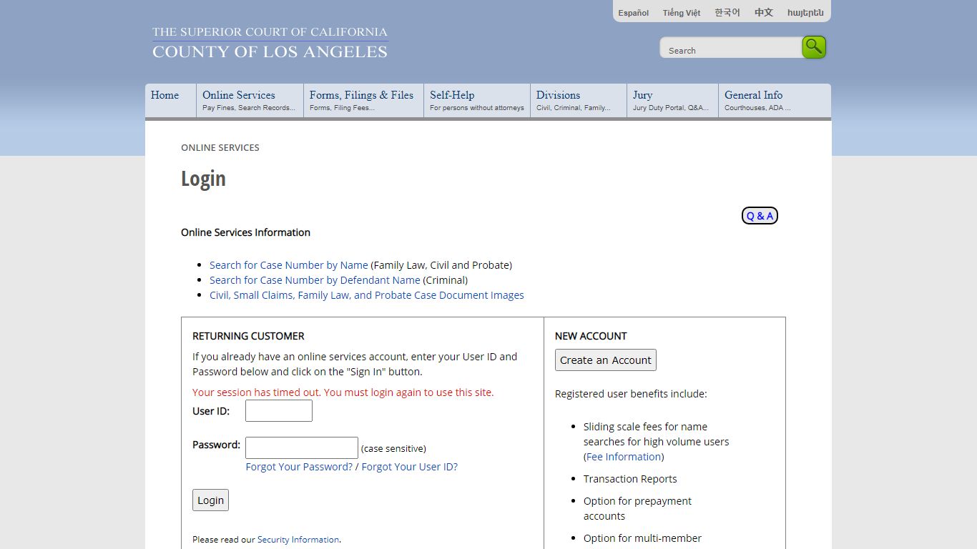Follow the Forgot Your User ID link

coord(409,467)
